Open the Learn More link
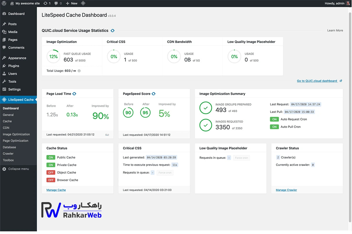Screen dimensions: 352x234 335,30
